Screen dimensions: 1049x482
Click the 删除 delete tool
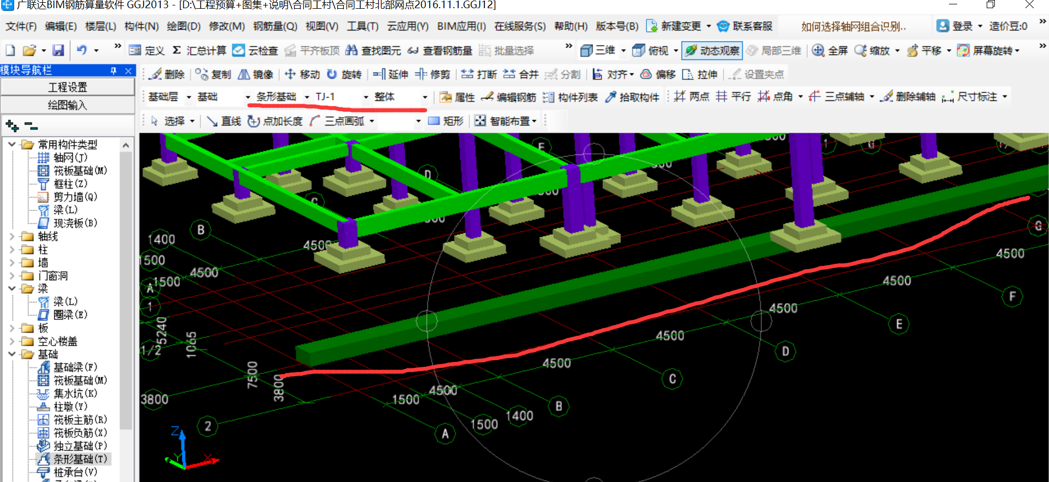[x=167, y=74]
